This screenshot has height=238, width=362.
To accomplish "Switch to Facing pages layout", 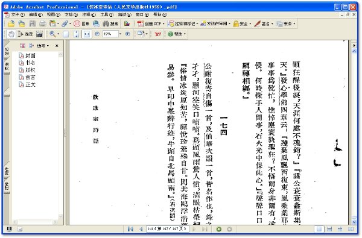I will (x=351, y=229).
